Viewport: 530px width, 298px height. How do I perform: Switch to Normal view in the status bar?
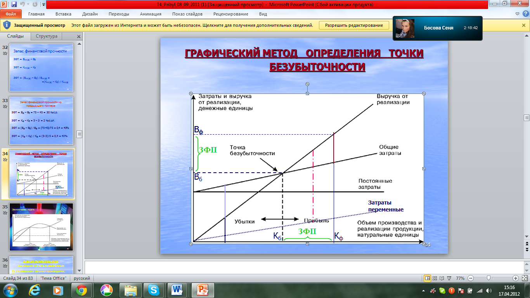pos(428,278)
